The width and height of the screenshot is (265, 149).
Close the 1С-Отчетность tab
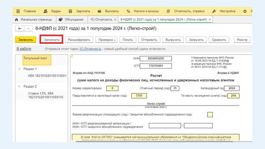click(x=115, y=20)
